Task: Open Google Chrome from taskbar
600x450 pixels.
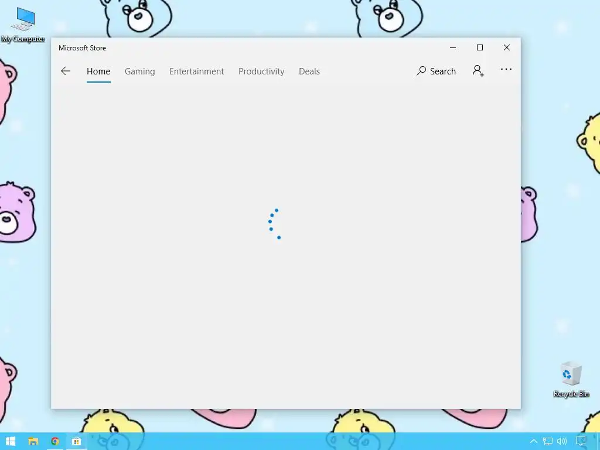Action: (x=55, y=442)
